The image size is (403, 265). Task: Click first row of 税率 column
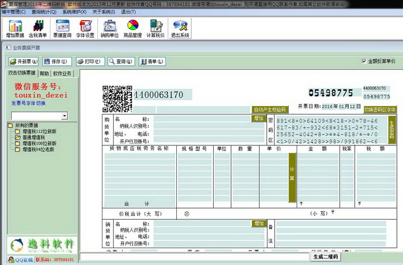click(347, 157)
